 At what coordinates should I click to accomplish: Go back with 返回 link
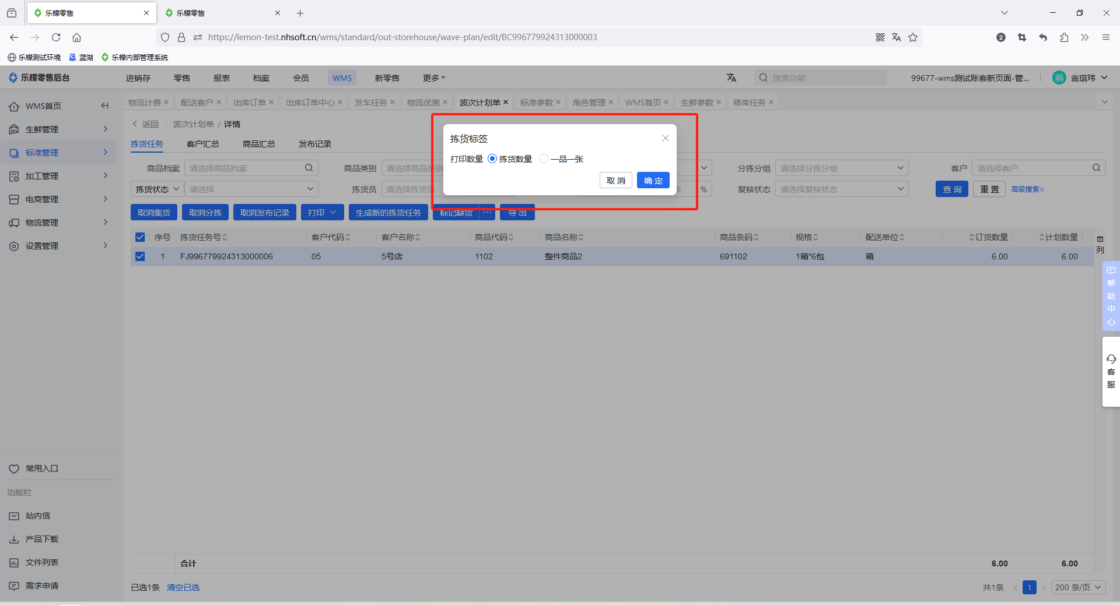click(x=146, y=124)
